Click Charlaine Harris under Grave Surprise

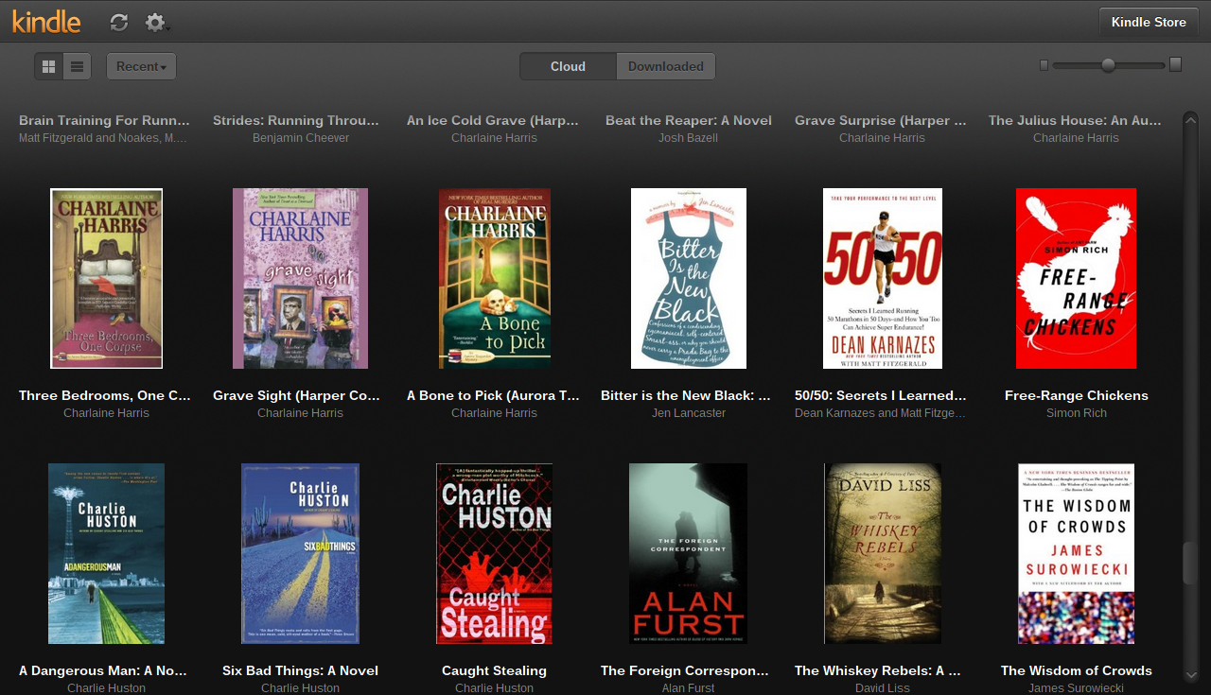[883, 138]
